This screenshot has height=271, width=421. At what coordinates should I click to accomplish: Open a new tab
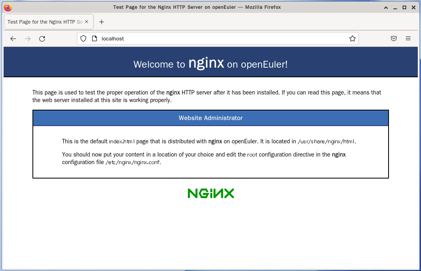(101, 22)
